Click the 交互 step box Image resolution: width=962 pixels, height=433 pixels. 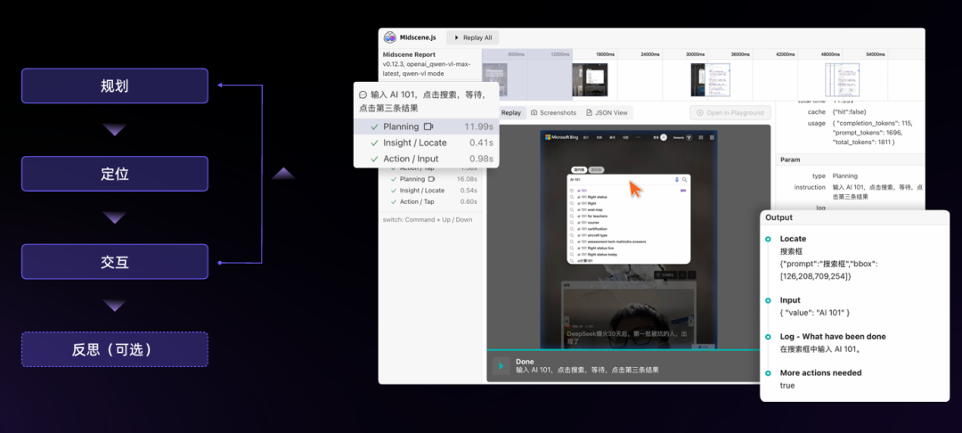(x=115, y=262)
